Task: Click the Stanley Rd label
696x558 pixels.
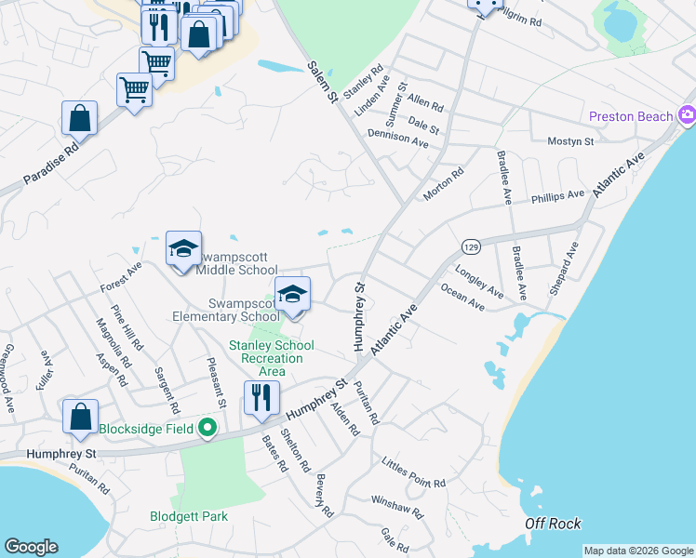Action: [363, 82]
